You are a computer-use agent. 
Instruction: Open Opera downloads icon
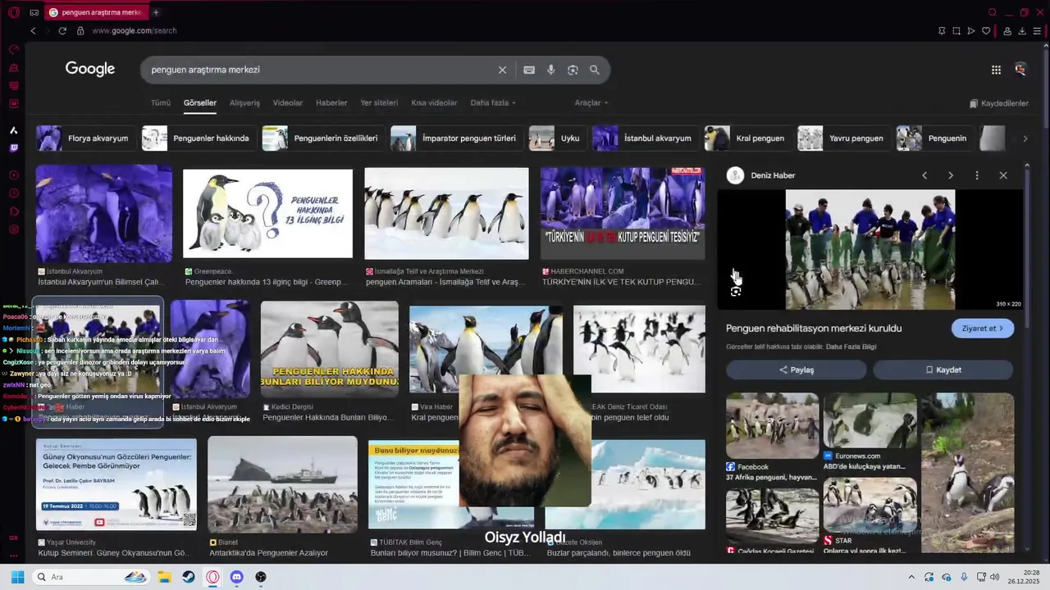pos(1022,30)
